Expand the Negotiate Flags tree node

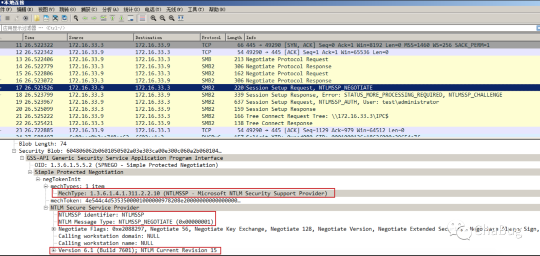[53, 229]
